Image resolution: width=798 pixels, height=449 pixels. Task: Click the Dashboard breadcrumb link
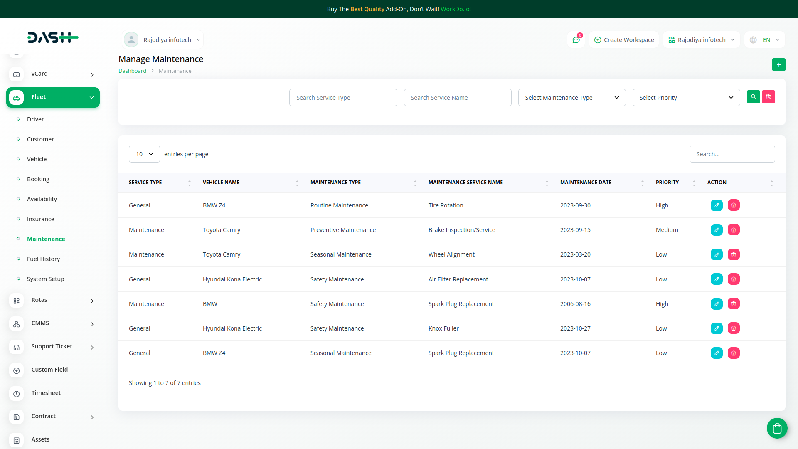[x=132, y=71]
